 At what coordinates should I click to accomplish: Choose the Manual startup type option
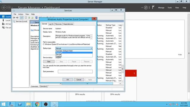tap(74, 54)
